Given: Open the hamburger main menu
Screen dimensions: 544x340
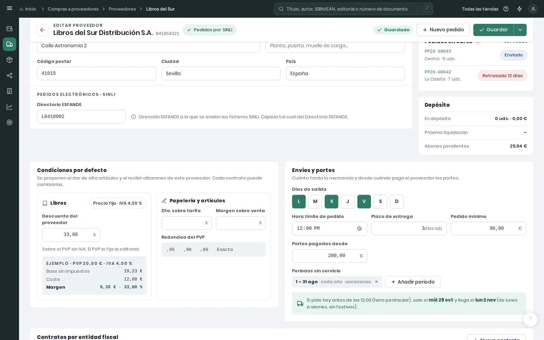Looking at the screenshot, I should [10, 8].
